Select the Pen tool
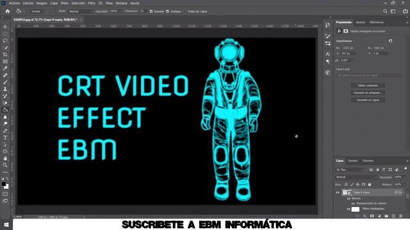This screenshot has height=230, width=410. click(5, 130)
